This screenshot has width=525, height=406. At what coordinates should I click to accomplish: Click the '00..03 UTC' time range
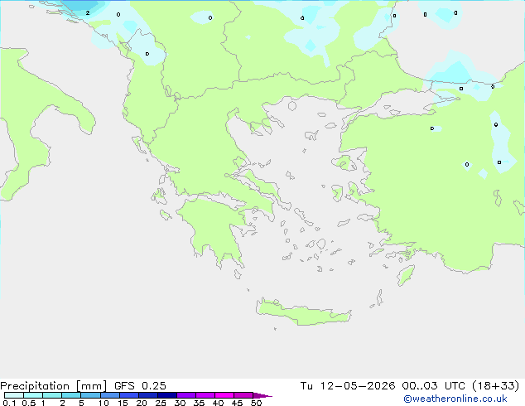[433, 386]
